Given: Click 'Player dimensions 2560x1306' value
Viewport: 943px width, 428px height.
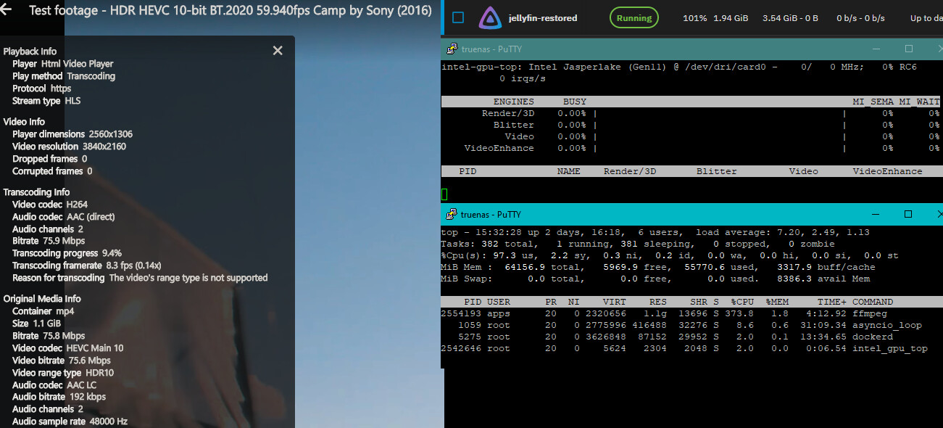Looking at the screenshot, I should coord(111,134).
